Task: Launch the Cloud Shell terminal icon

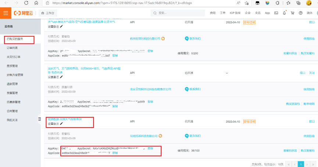Action: [276, 13]
